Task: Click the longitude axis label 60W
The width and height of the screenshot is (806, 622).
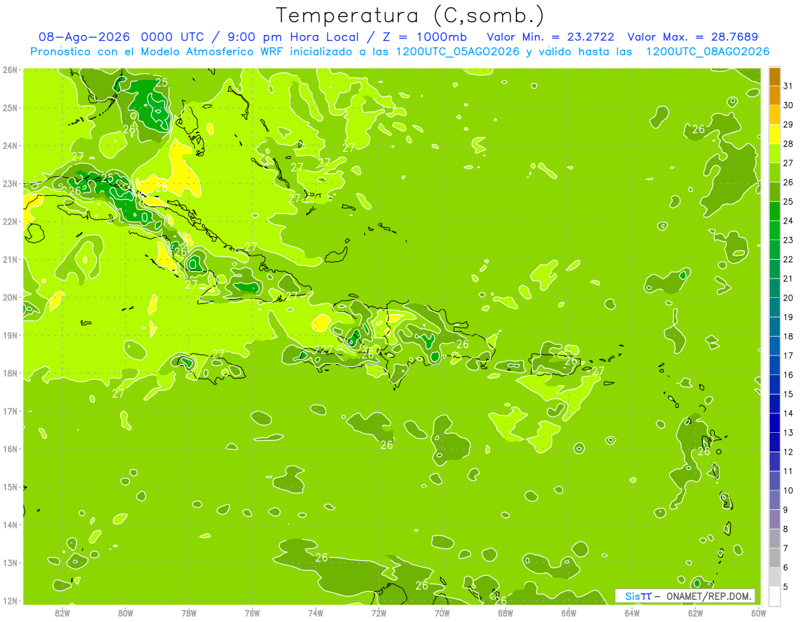Action: pos(759,613)
